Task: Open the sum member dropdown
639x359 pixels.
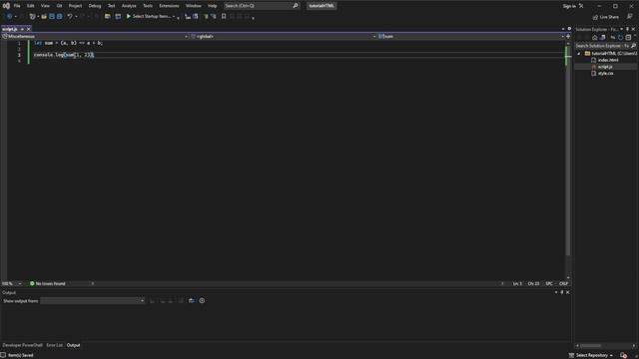Action: (471, 36)
